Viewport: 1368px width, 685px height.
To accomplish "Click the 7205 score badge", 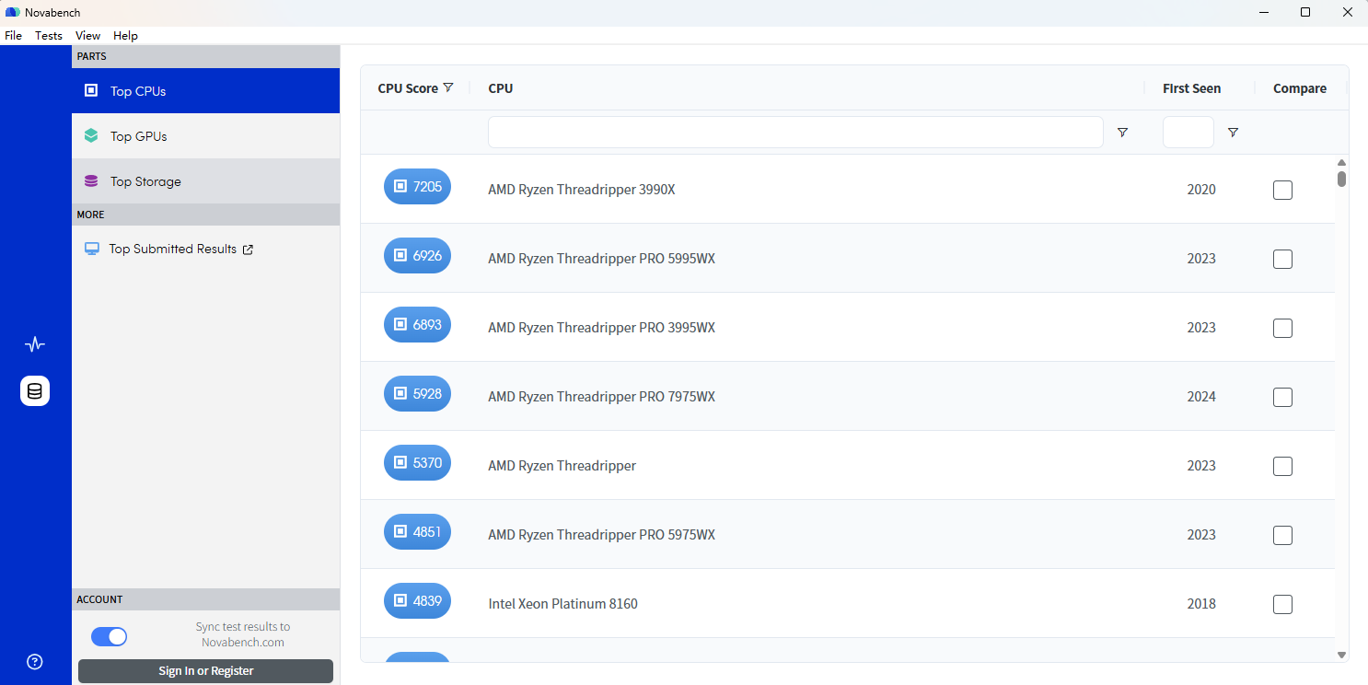I will point(417,186).
